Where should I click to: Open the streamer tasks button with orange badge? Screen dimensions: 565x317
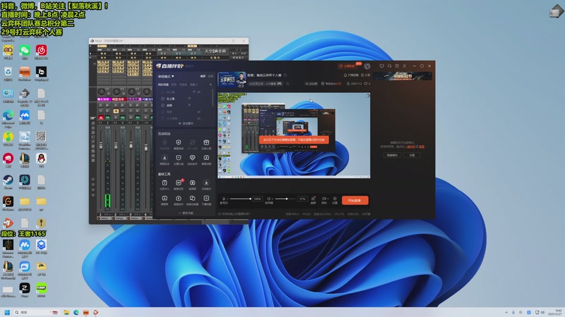pyautogui.click(x=349, y=66)
